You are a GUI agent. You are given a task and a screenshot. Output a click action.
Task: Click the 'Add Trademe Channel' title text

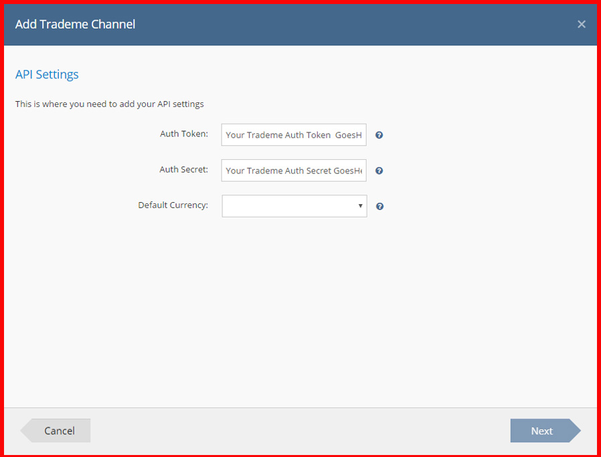point(75,24)
